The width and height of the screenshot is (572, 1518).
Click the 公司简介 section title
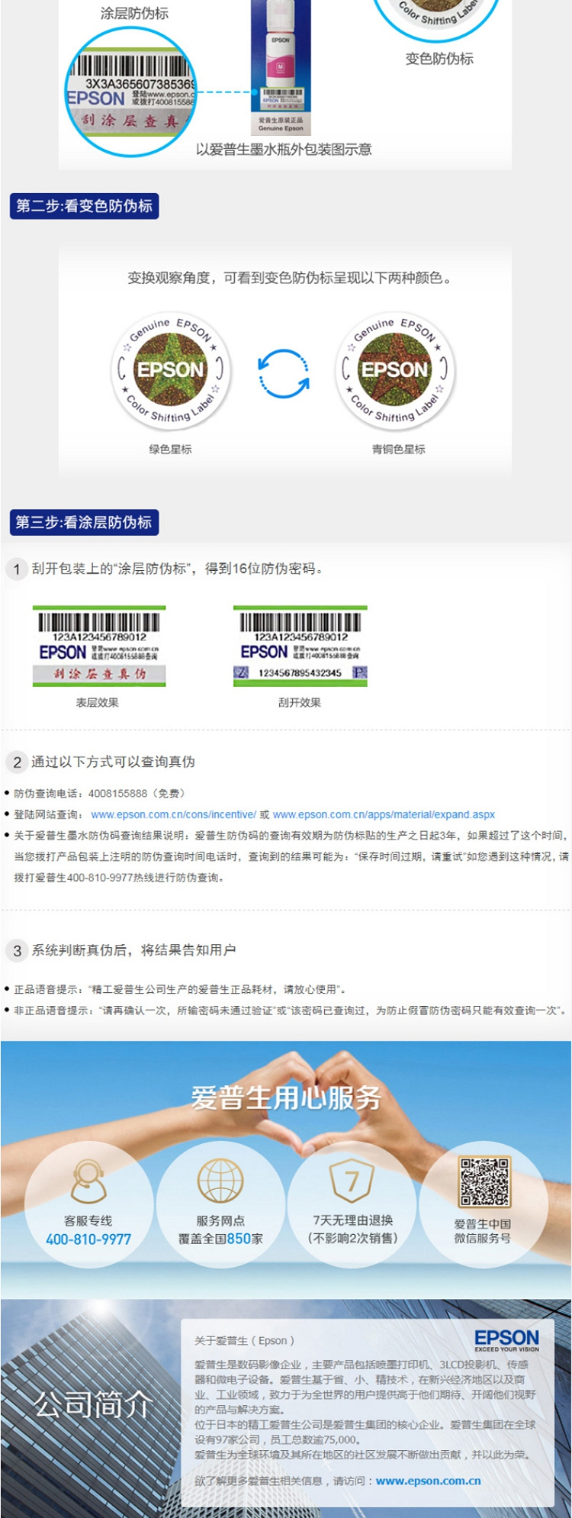tap(93, 1404)
